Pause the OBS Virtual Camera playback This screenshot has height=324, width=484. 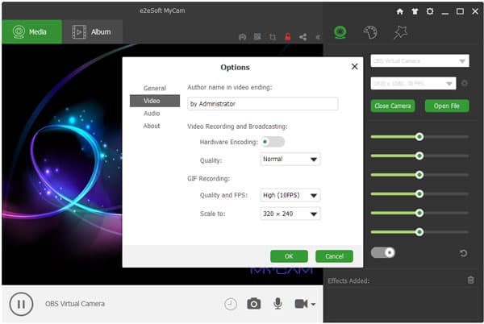[21, 304]
